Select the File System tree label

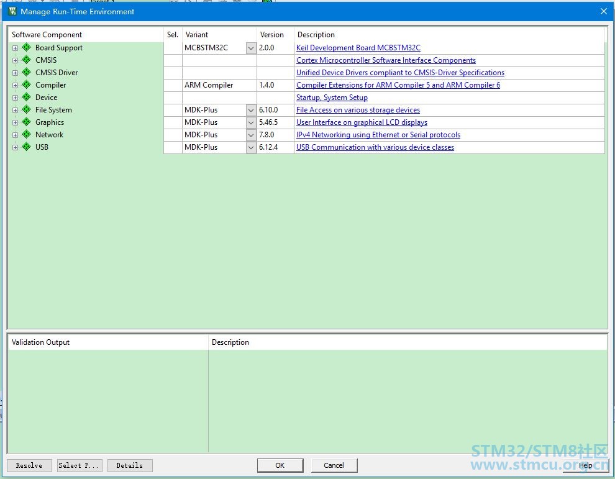53,110
